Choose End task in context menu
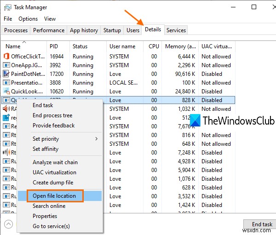276x235 pixels. pos(60,105)
